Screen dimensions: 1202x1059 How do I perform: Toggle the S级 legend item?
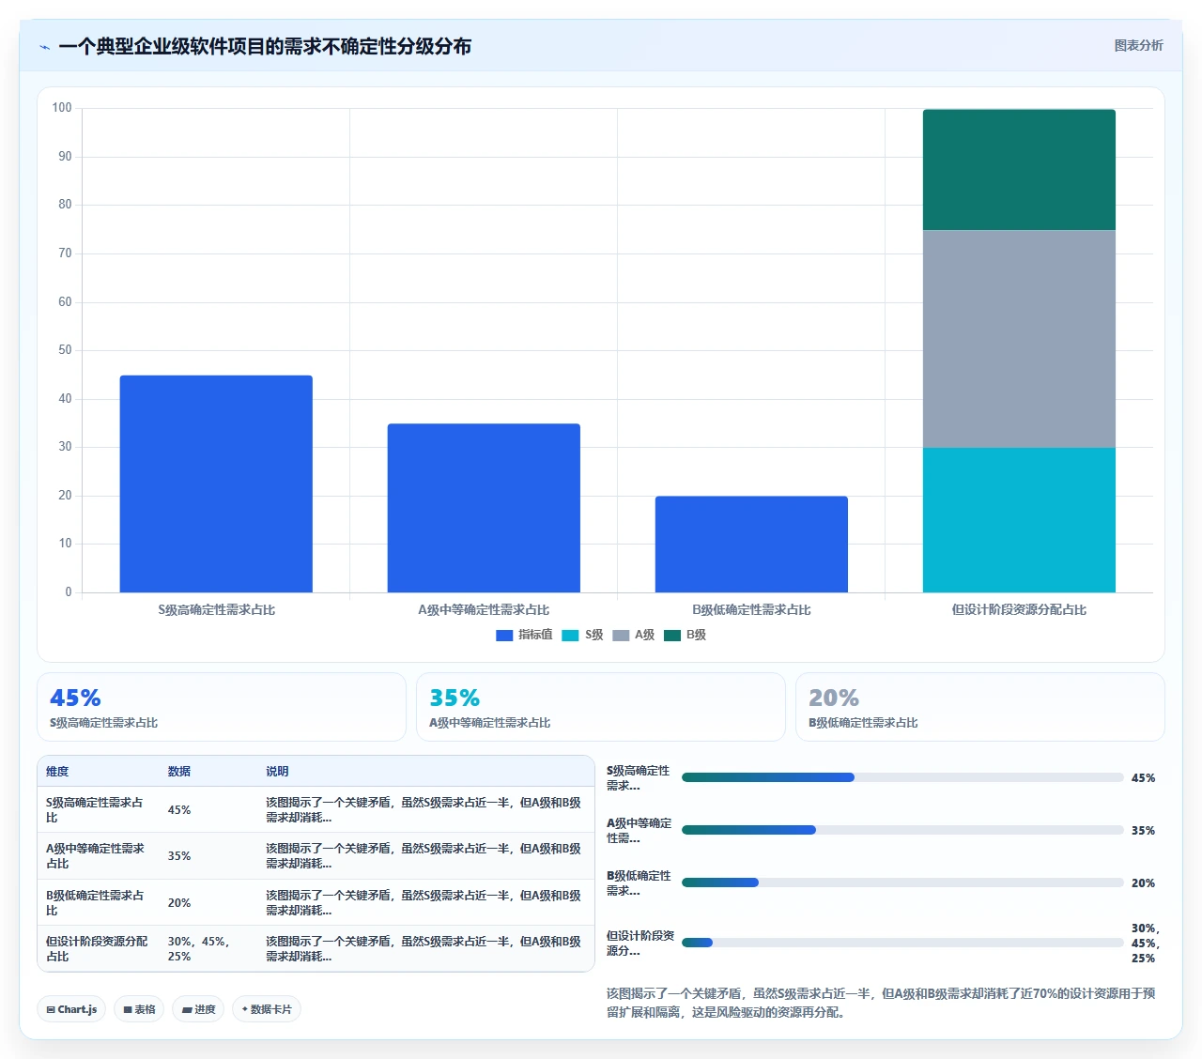coord(582,636)
